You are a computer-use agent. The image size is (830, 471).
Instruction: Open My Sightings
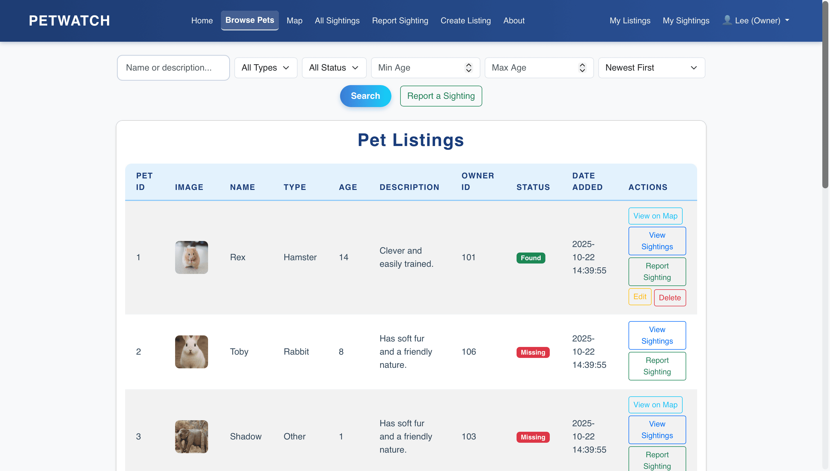pos(686,20)
